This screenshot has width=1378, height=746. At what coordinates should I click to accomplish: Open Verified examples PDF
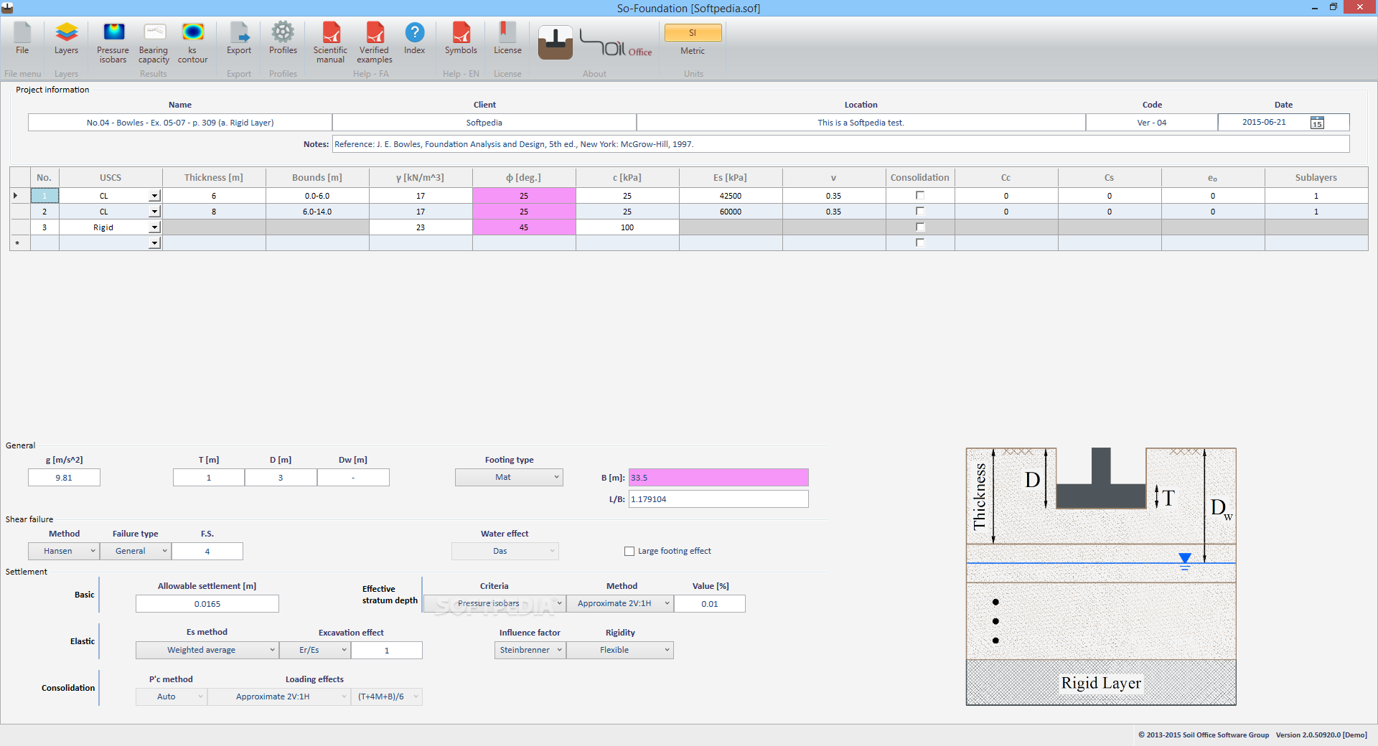pyautogui.click(x=374, y=42)
